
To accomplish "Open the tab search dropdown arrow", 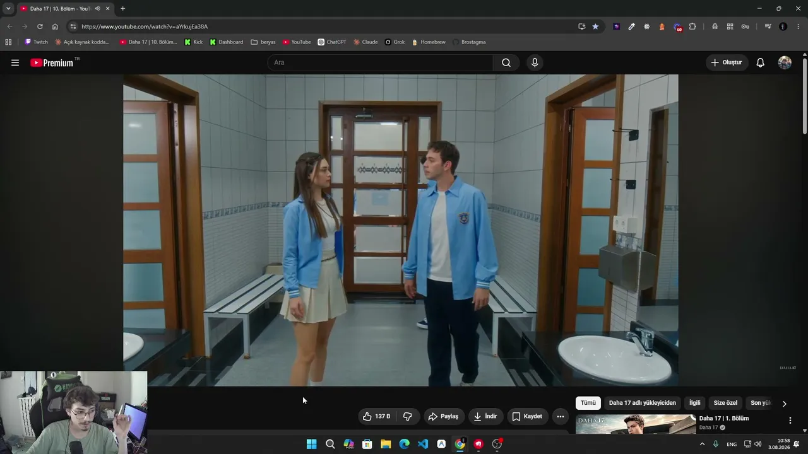I will (x=8, y=8).
